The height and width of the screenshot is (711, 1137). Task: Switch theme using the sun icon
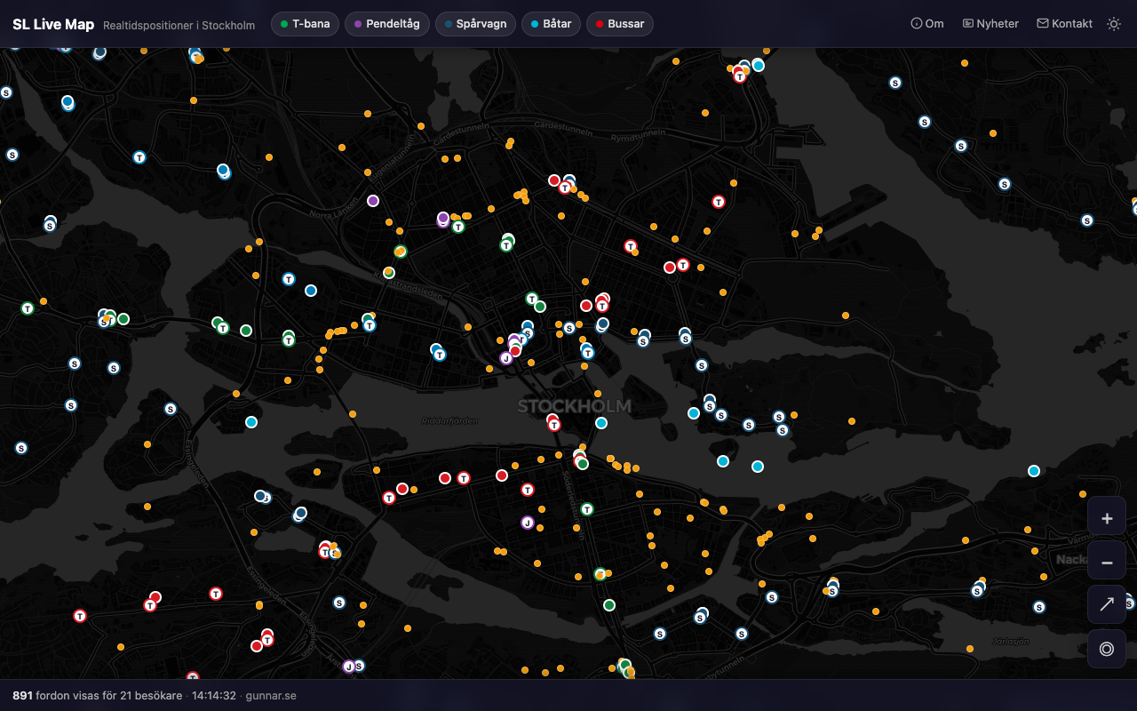pyautogui.click(x=1113, y=24)
